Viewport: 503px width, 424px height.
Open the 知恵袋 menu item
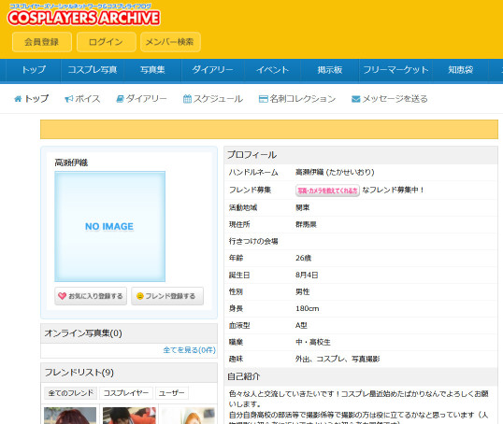click(461, 70)
